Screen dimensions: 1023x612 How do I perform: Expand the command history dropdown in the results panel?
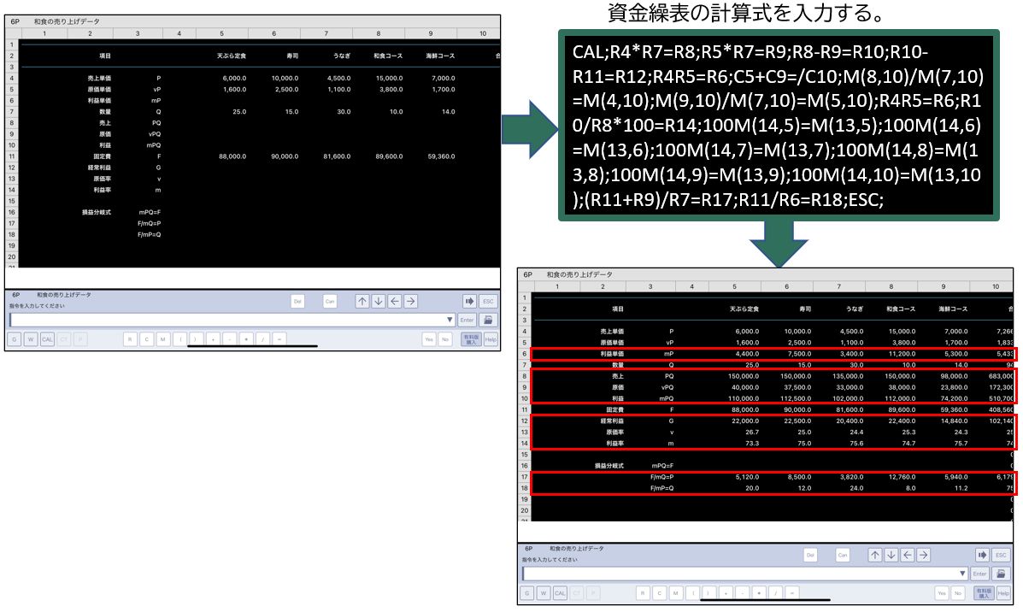[963, 574]
